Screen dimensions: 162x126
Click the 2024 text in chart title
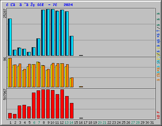[68, 5]
